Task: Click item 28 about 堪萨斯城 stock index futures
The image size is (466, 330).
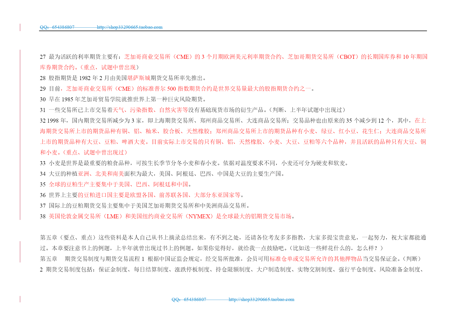Action: 123,78
